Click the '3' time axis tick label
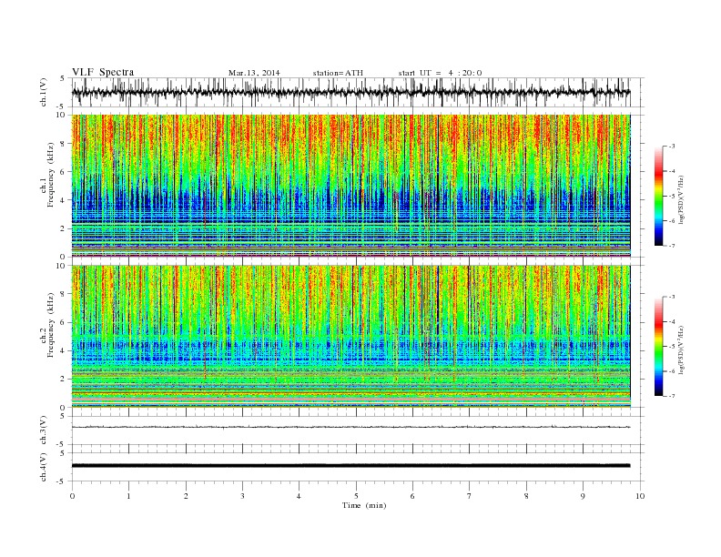 [242, 496]
